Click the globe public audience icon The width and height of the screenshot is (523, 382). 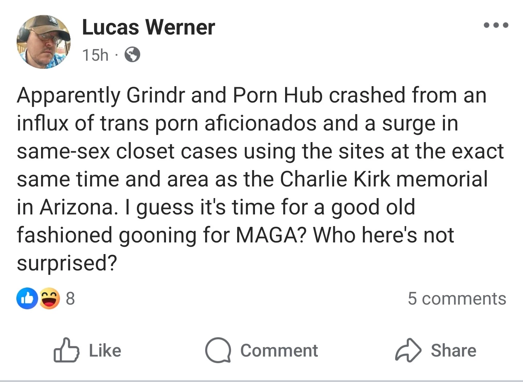pos(132,55)
